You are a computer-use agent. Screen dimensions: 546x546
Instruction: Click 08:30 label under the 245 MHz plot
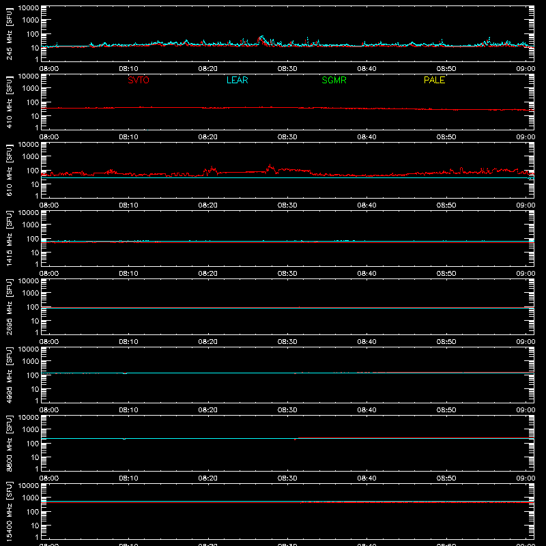(287, 69)
